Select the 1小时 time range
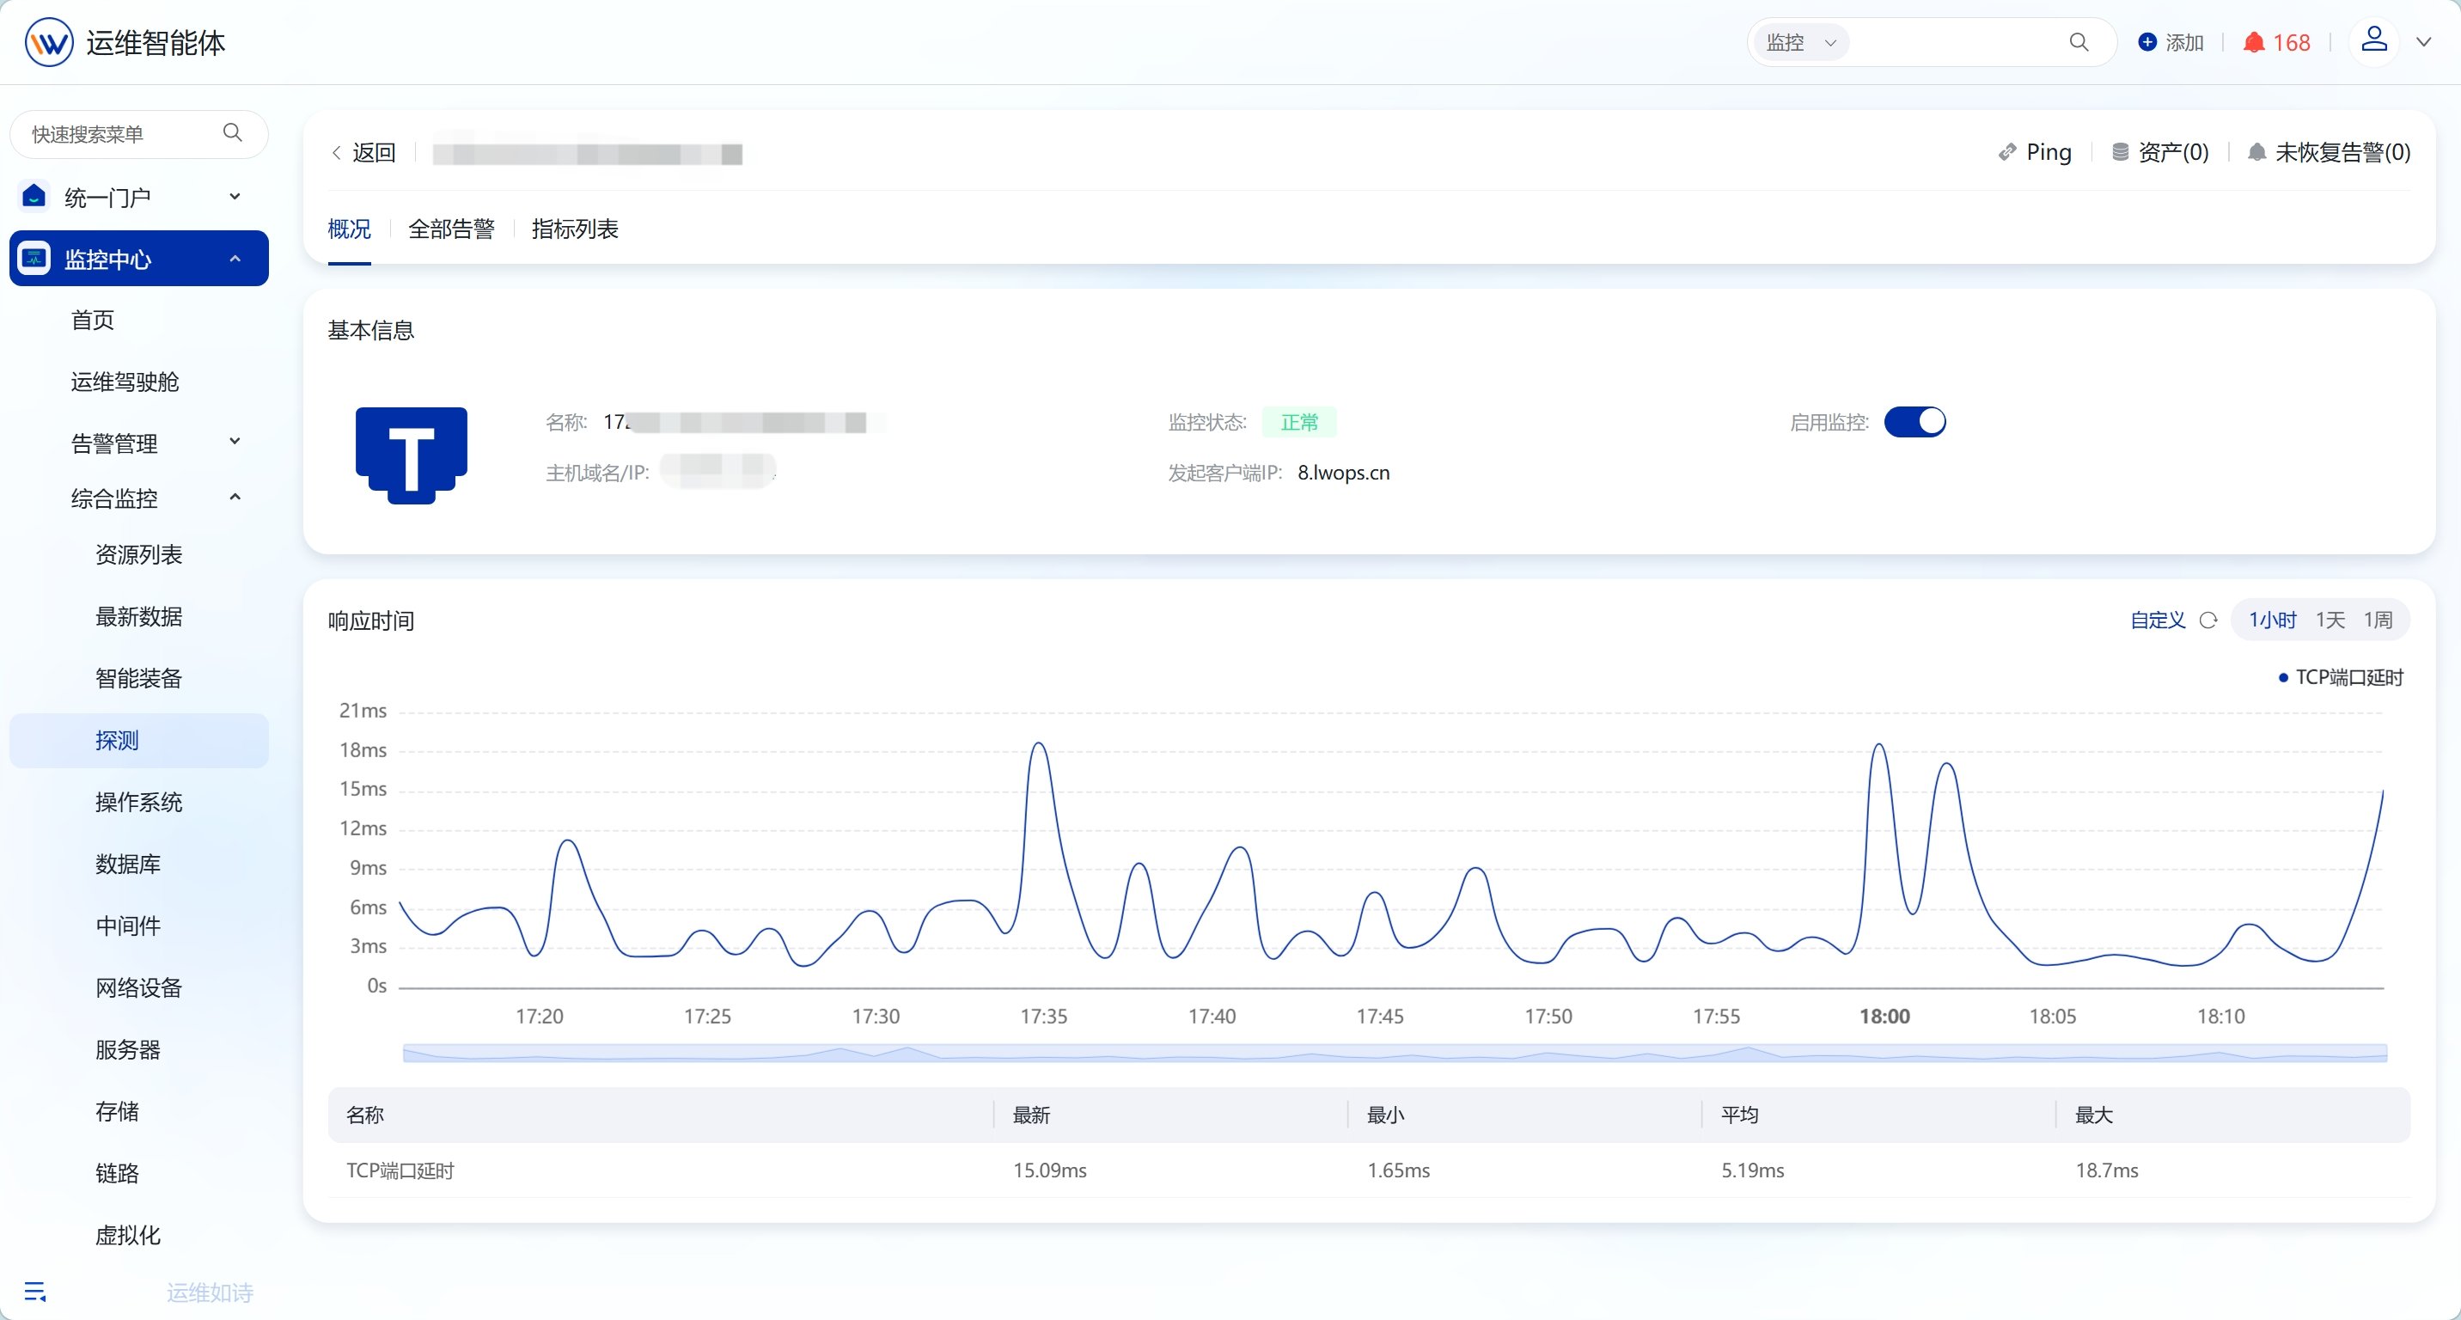 tap(2272, 620)
